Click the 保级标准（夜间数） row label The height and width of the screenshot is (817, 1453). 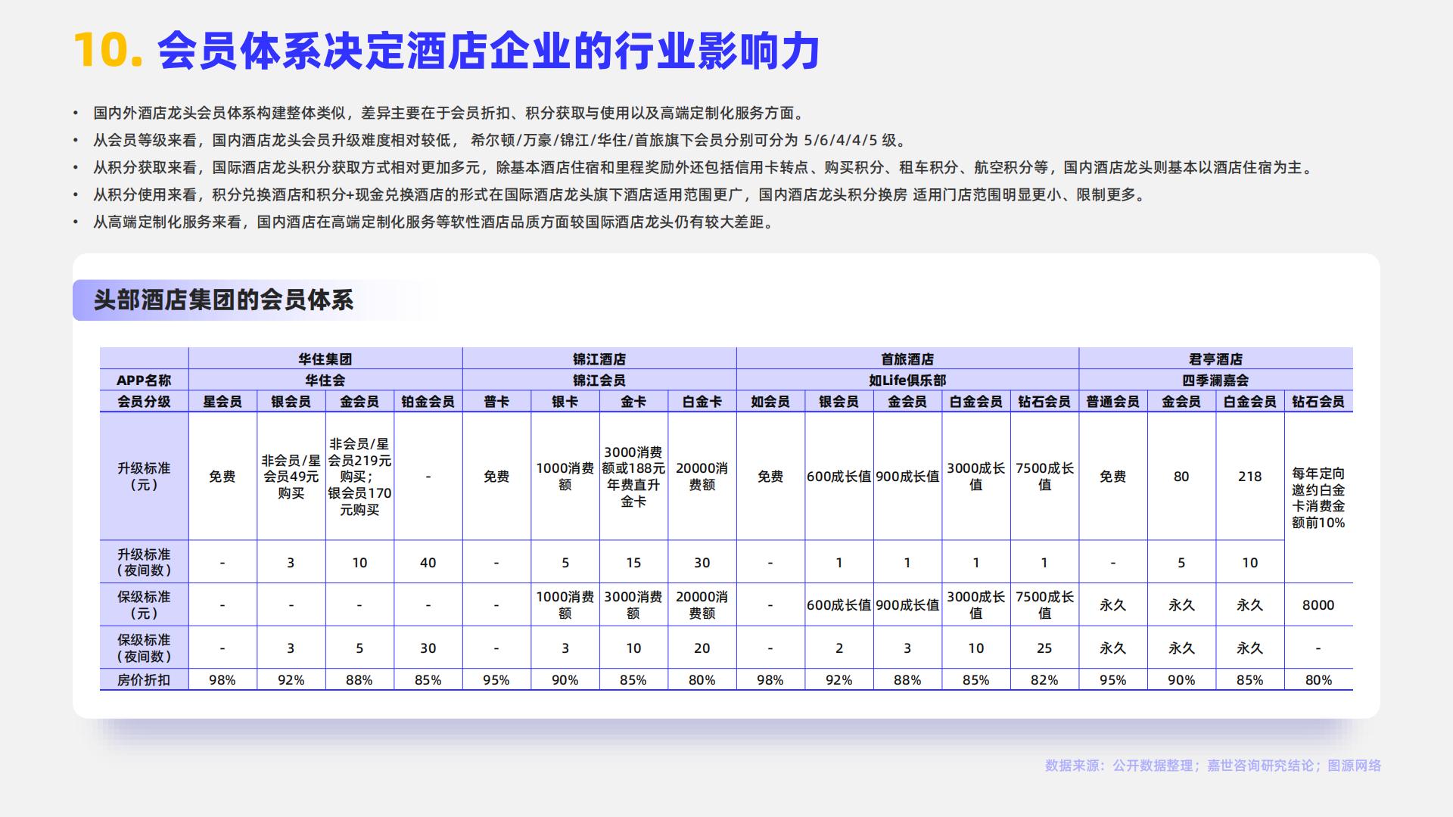click(x=144, y=648)
